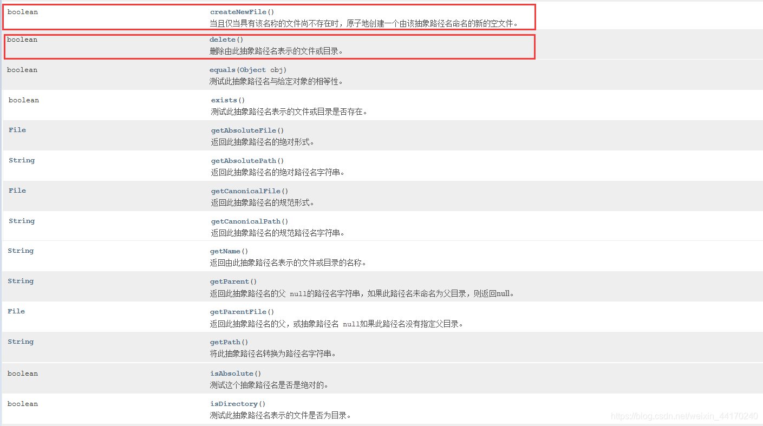The height and width of the screenshot is (426, 763).
Task: Click the String return type of getParent
Action: (x=21, y=281)
